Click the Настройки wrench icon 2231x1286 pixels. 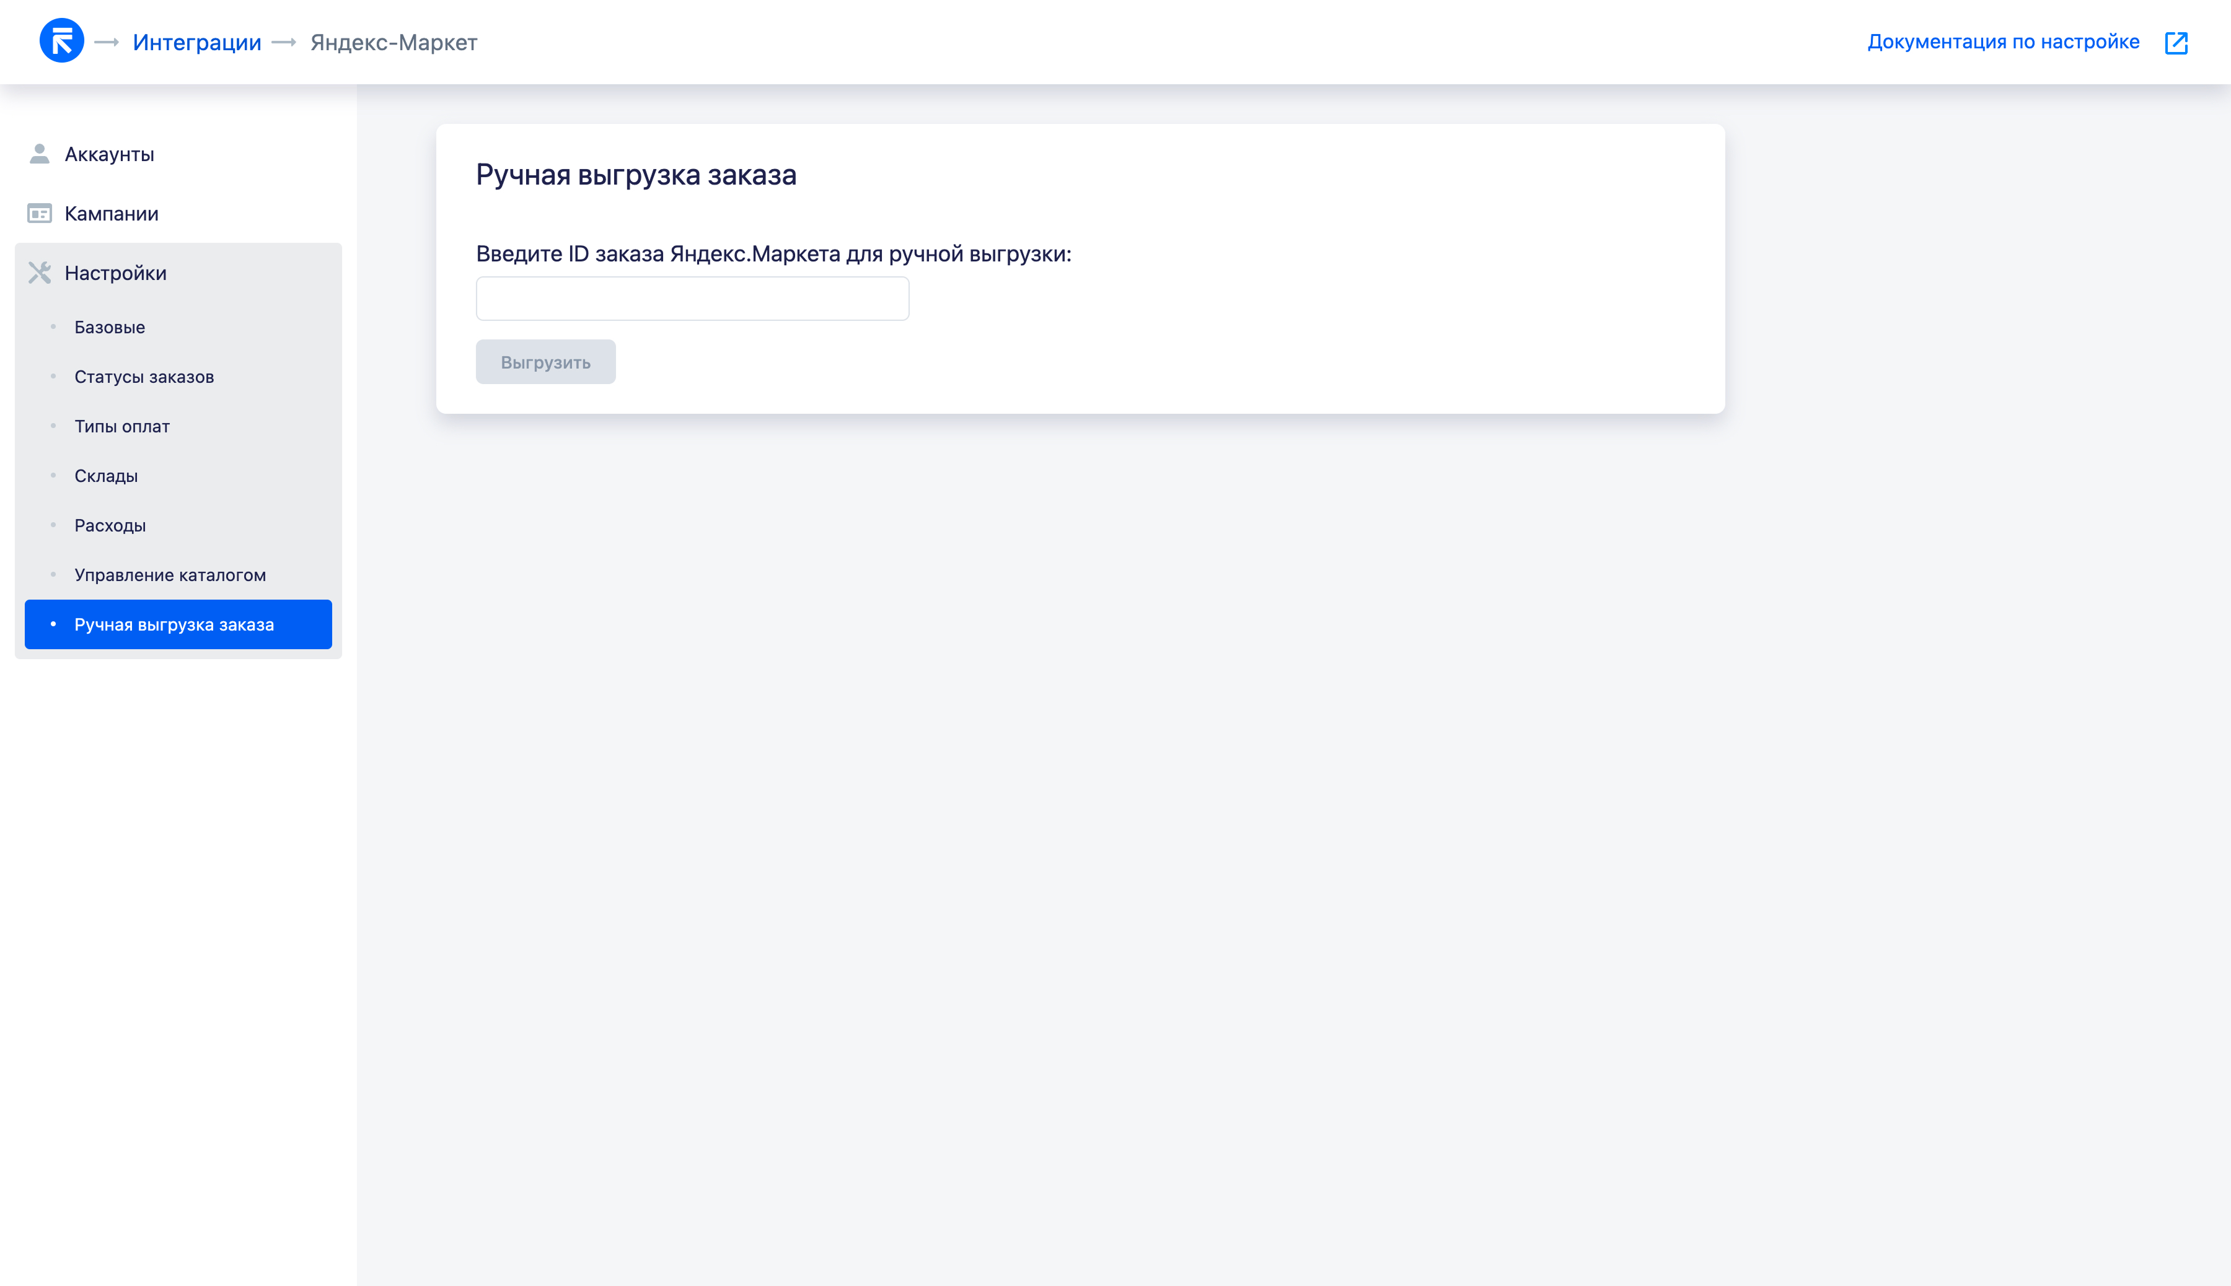pyautogui.click(x=40, y=273)
